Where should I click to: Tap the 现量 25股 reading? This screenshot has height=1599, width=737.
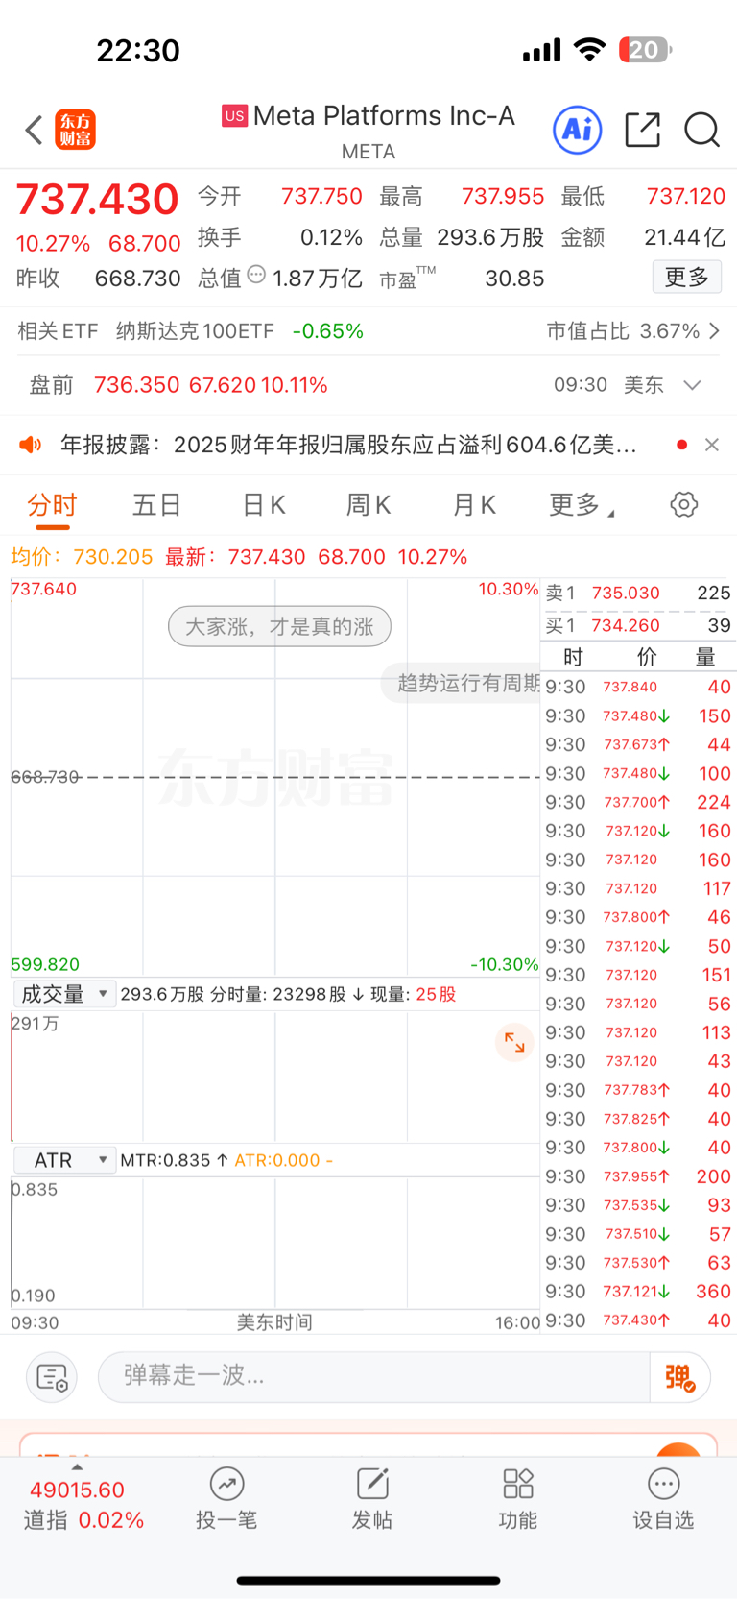coord(414,995)
